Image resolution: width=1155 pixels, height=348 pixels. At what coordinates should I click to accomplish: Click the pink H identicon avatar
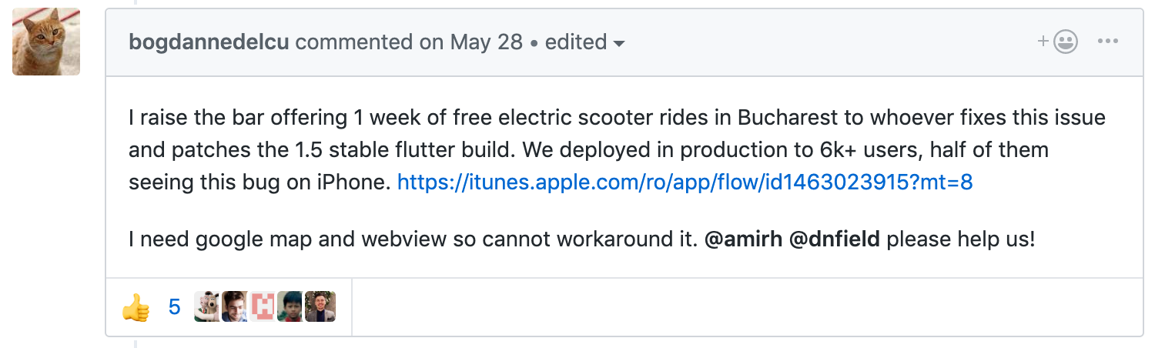click(263, 306)
